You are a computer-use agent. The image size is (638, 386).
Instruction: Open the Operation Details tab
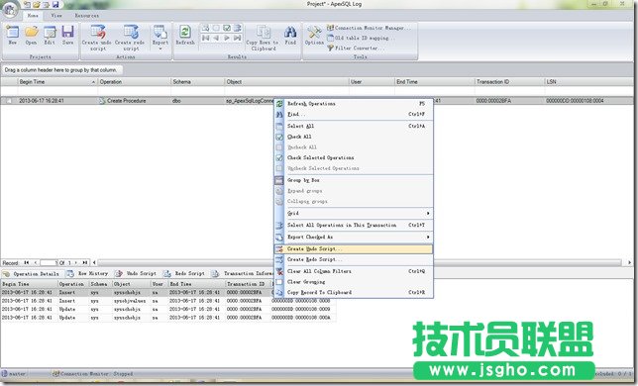(32, 274)
